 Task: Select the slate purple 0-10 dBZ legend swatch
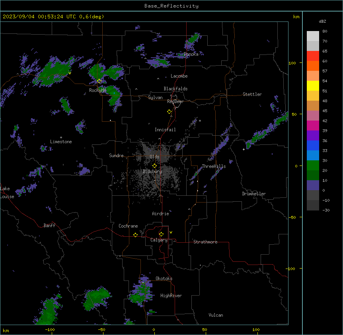[313, 185]
